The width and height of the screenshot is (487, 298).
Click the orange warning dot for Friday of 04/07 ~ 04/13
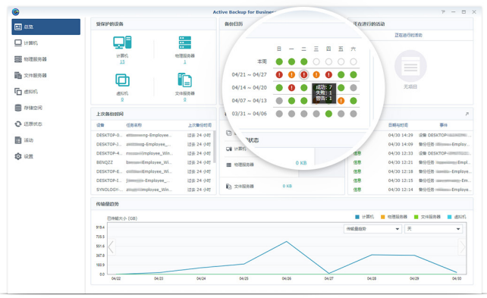[341, 101]
